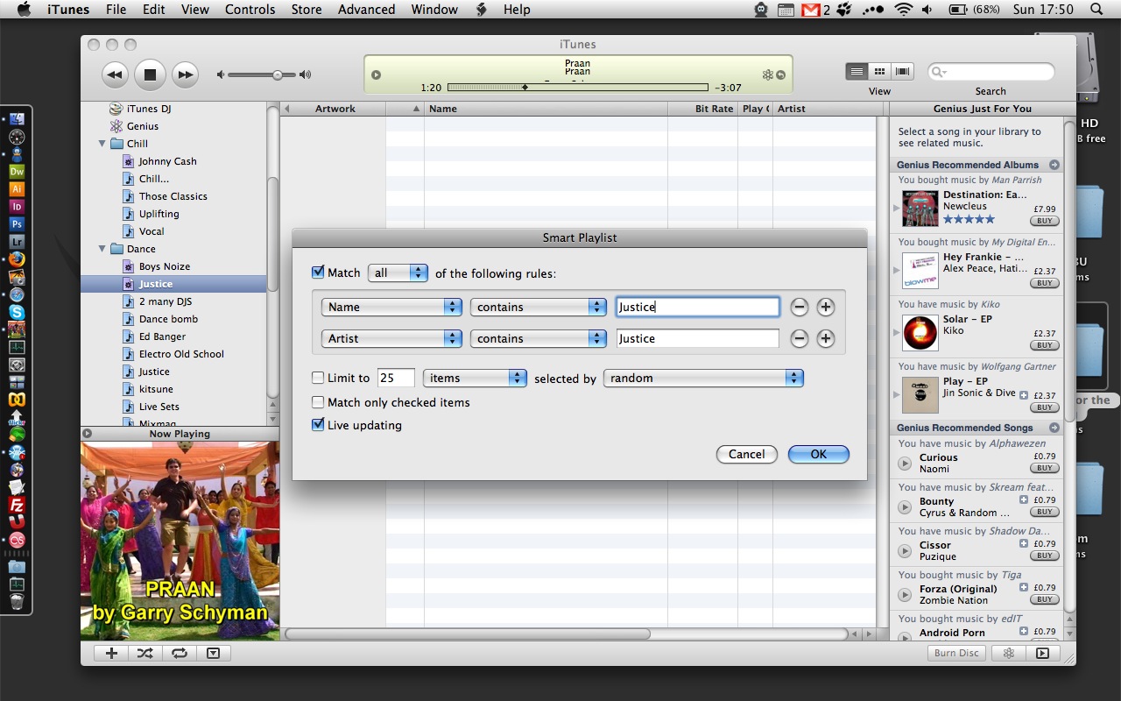This screenshot has width=1121, height=701.
Task: Open the Artist field dropdown
Action: coord(391,338)
